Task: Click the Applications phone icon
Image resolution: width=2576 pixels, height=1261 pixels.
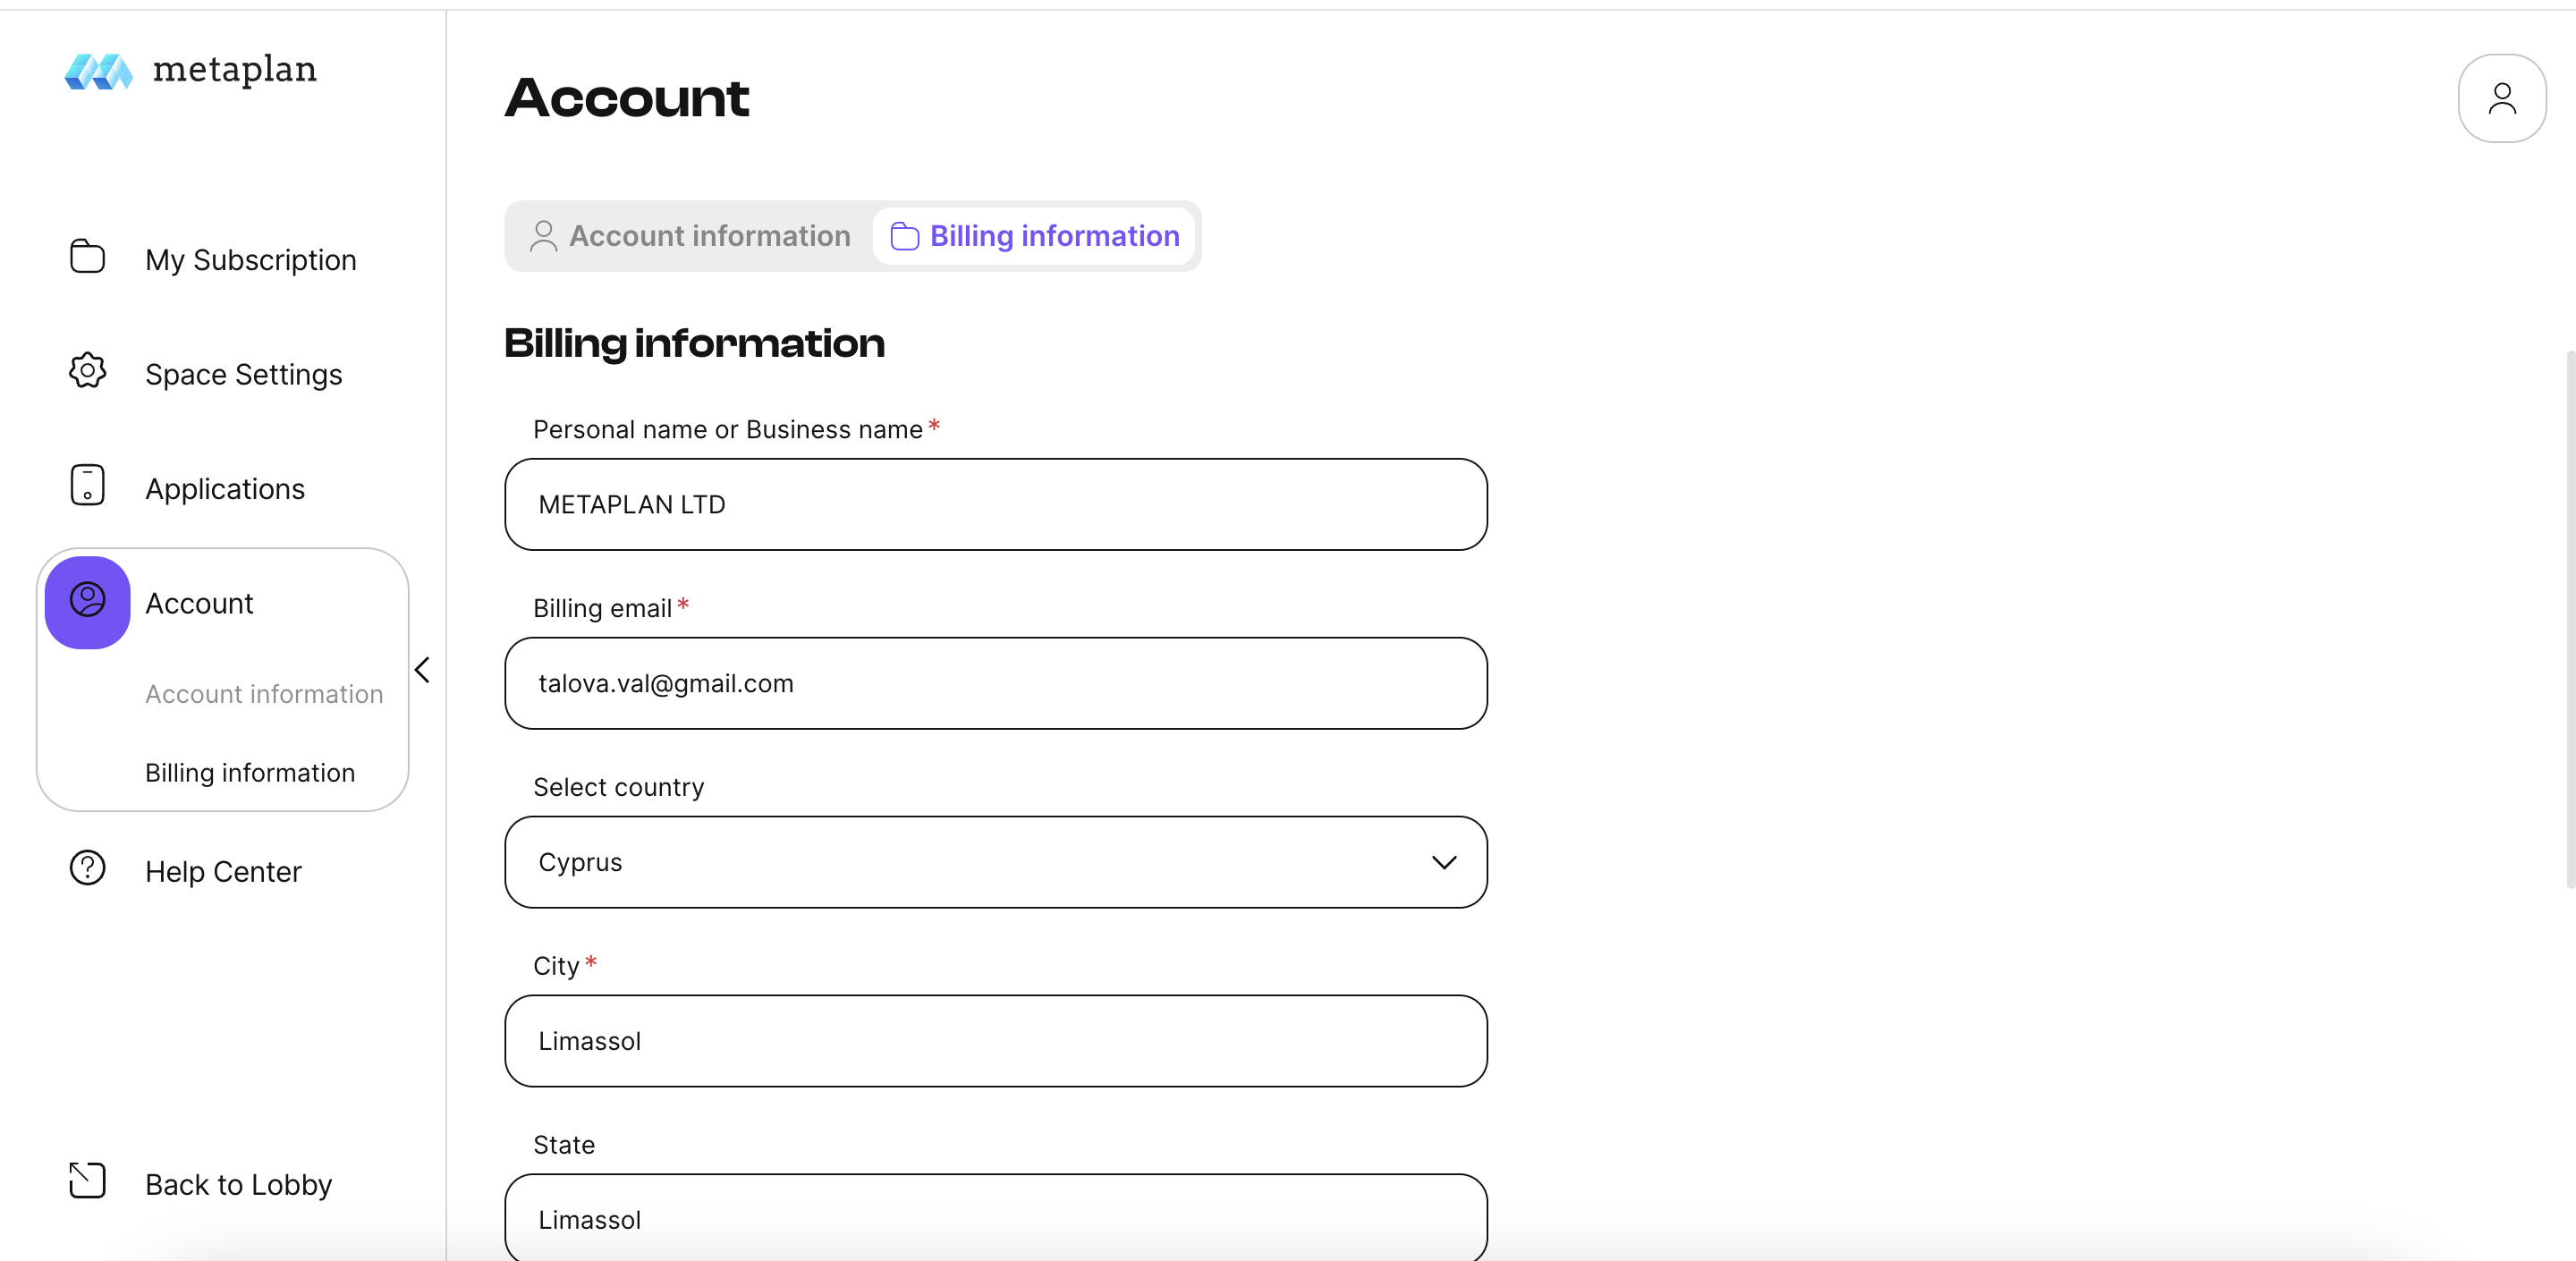Action: coord(87,486)
